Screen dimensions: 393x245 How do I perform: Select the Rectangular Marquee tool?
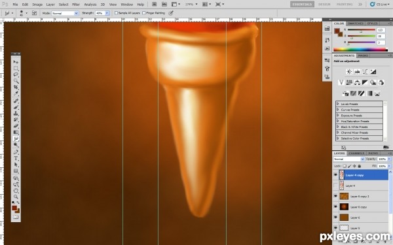coord(16,68)
